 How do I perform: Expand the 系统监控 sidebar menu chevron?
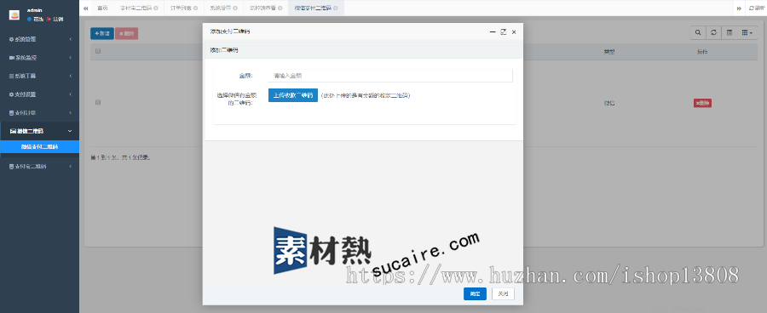click(71, 58)
